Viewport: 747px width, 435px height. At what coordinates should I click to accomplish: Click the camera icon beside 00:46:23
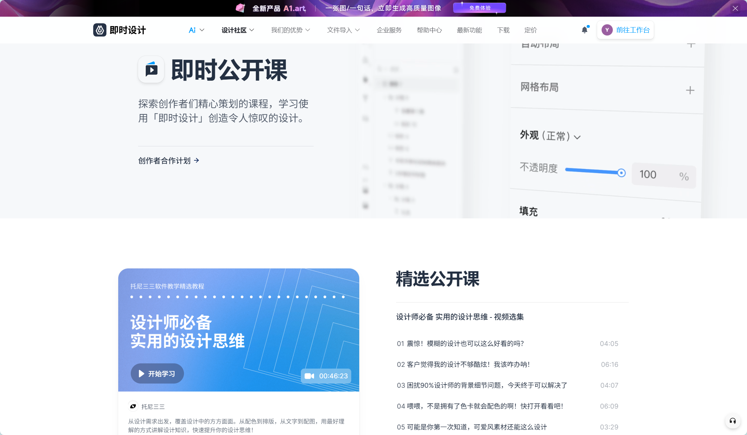pos(309,376)
